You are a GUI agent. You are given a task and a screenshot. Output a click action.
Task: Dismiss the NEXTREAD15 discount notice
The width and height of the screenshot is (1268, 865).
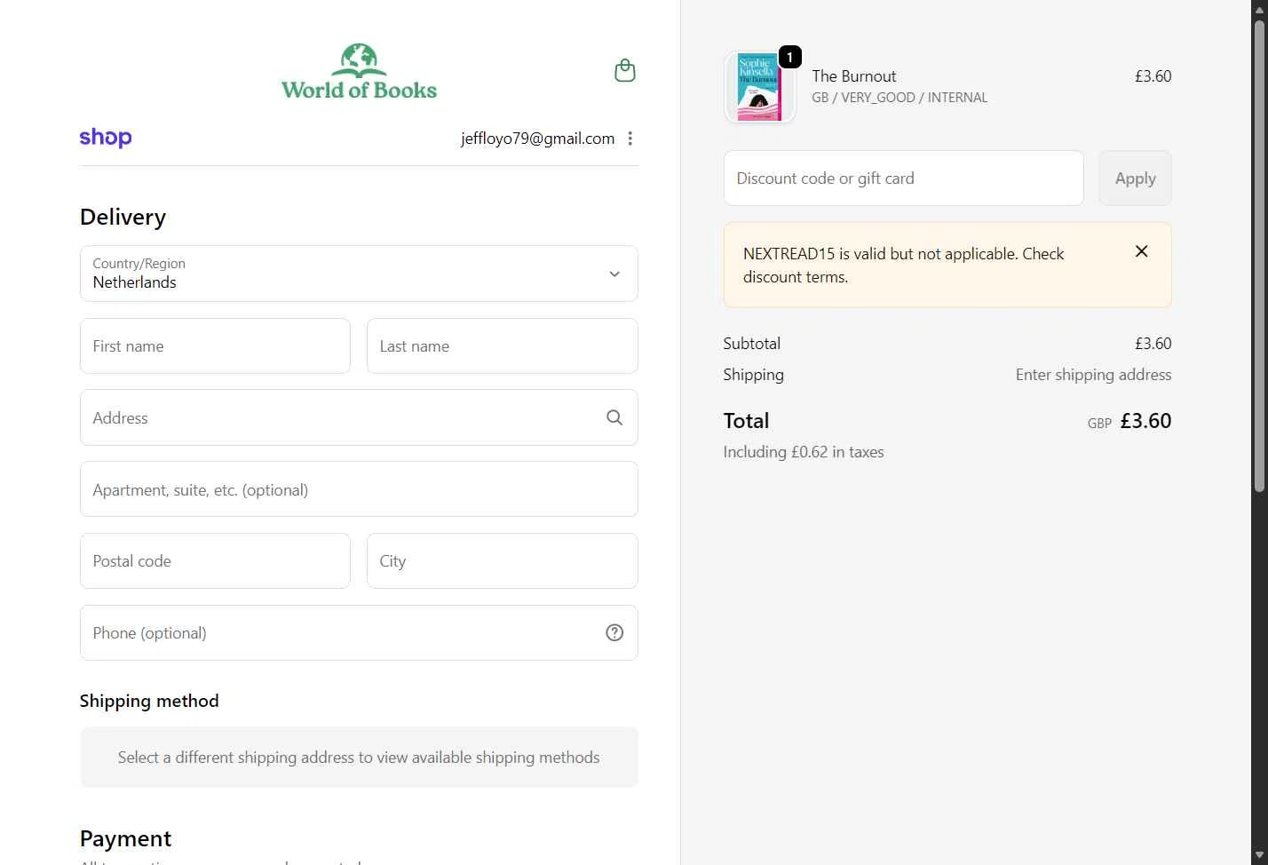coord(1142,251)
